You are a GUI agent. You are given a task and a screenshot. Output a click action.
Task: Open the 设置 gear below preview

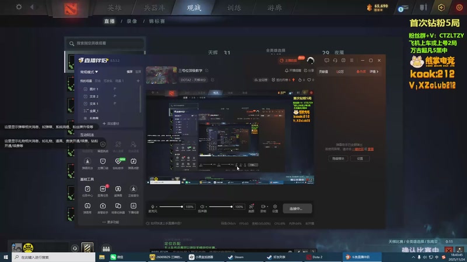click(x=275, y=208)
